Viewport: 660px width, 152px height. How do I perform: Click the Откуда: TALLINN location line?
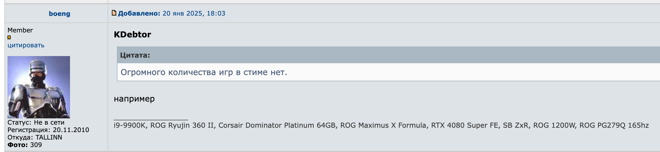(35, 137)
